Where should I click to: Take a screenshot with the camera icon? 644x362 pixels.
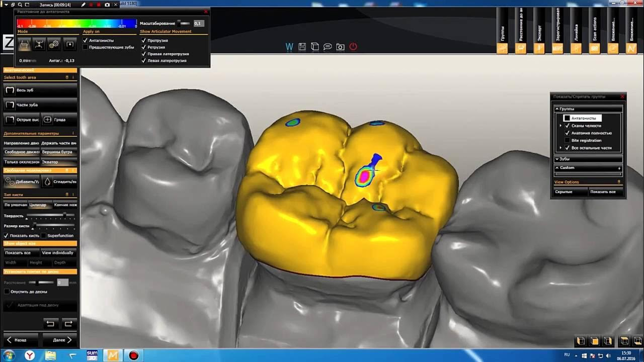[x=340, y=47]
